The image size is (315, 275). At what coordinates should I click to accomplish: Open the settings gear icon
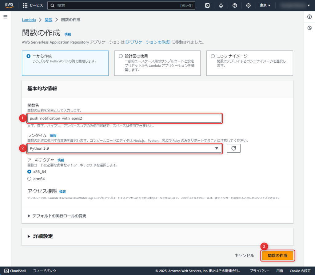248,6
